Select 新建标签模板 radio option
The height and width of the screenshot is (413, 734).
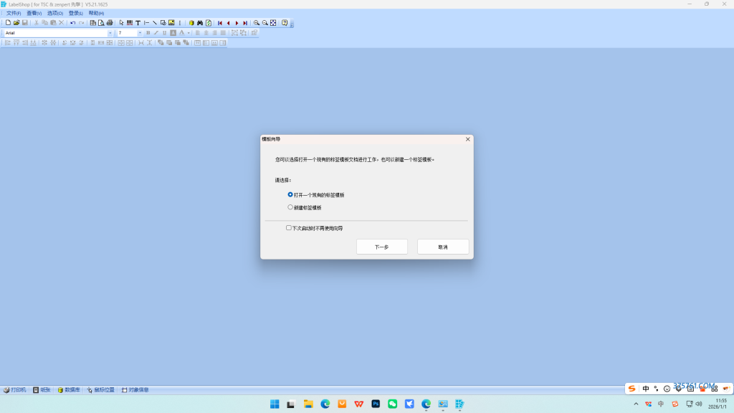pyautogui.click(x=290, y=207)
